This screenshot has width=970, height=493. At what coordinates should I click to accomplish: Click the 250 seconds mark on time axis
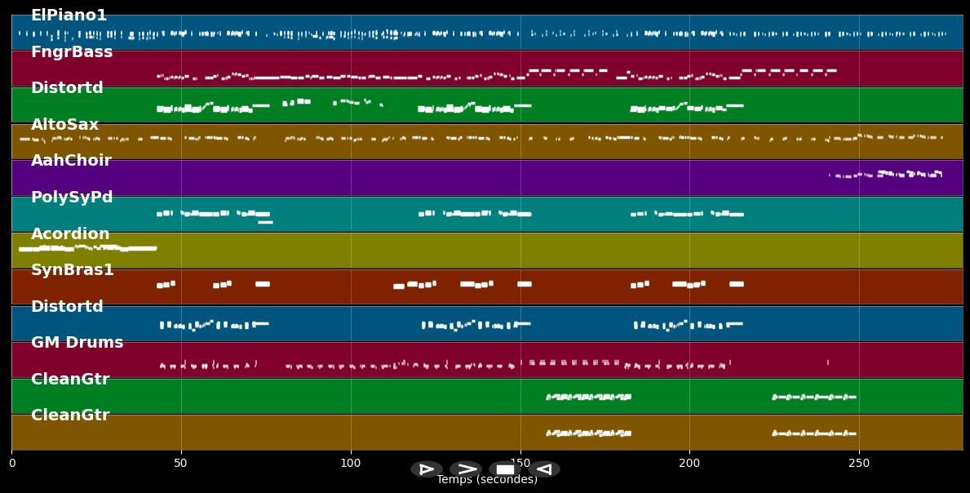[x=858, y=464]
